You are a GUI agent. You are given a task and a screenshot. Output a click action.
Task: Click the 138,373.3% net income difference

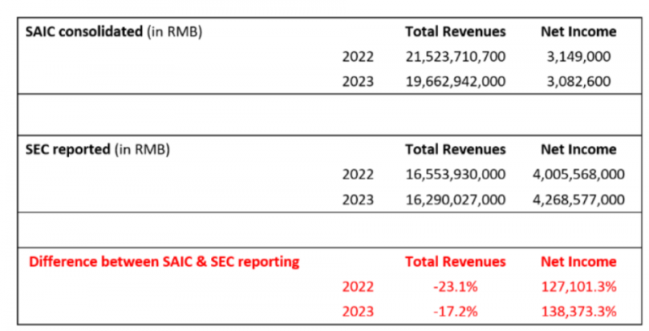(578, 311)
